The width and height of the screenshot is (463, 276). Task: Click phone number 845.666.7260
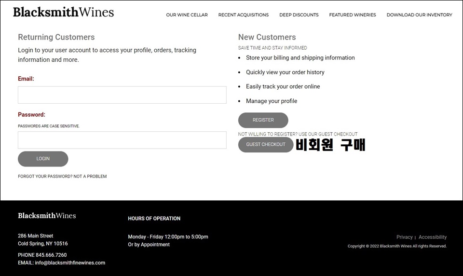[51, 255]
